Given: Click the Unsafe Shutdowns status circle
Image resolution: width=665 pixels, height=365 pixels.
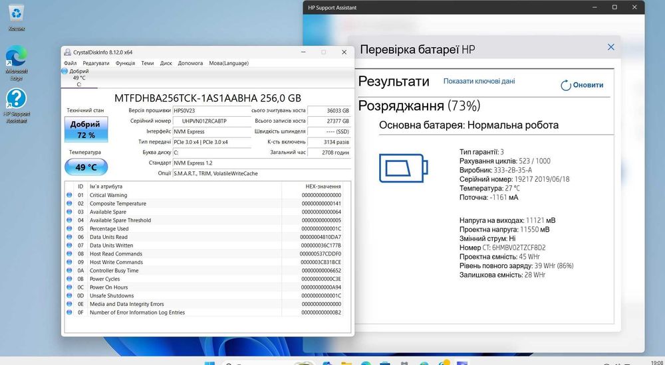Looking at the screenshot, I should [x=69, y=295].
